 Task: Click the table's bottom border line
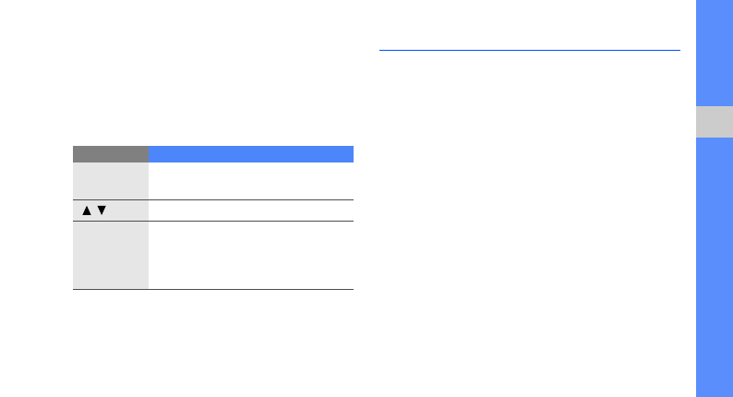213,290
